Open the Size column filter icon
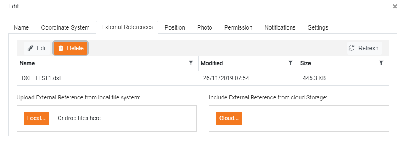The width and height of the screenshot is (404, 150). click(x=381, y=63)
